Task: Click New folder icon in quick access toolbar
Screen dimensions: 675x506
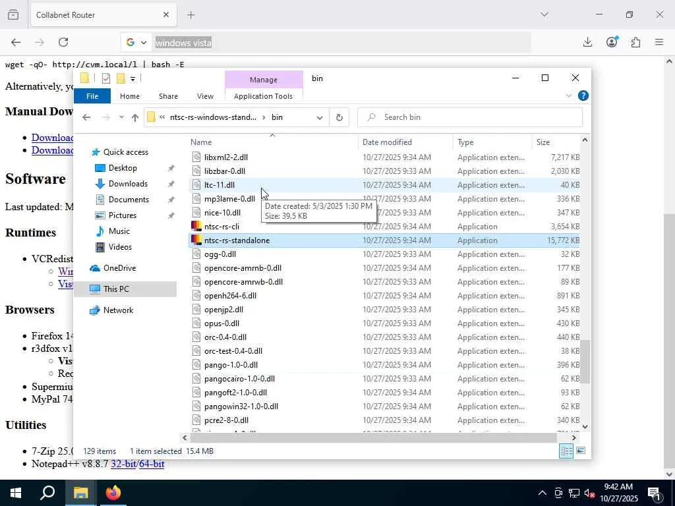Action: click(x=121, y=78)
